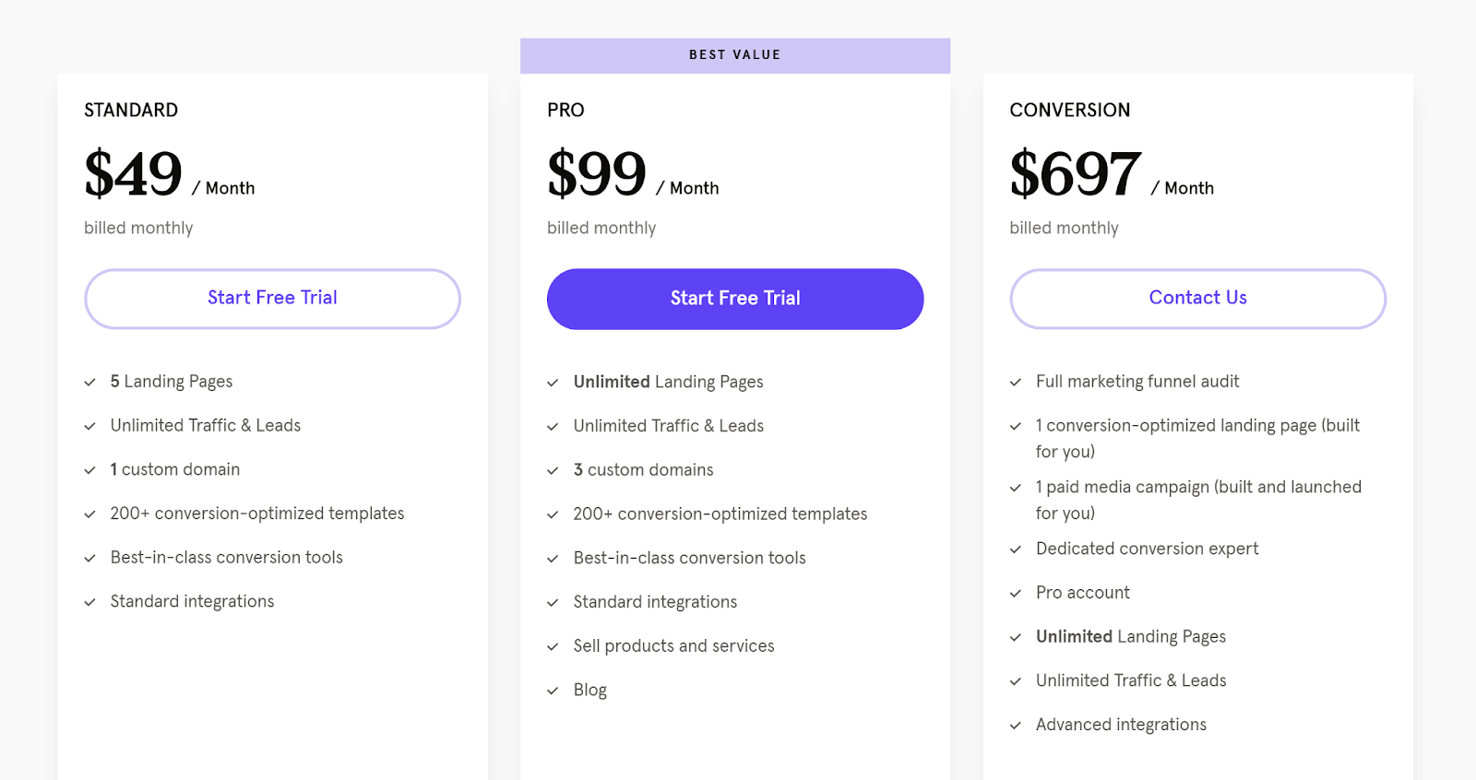Viewport: 1476px width, 780px height.
Task: Click checkmark beside 'Dedicated conversion expert'
Action: point(1016,550)
